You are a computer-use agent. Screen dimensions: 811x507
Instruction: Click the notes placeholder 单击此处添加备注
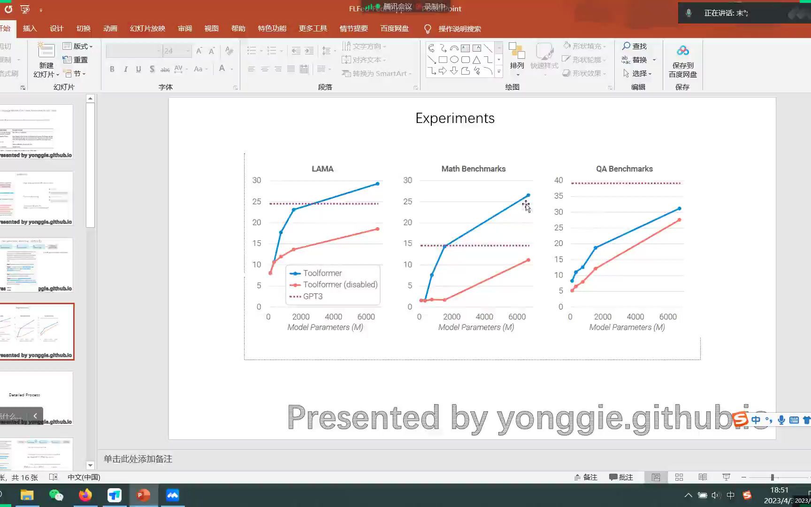(137, 459)
